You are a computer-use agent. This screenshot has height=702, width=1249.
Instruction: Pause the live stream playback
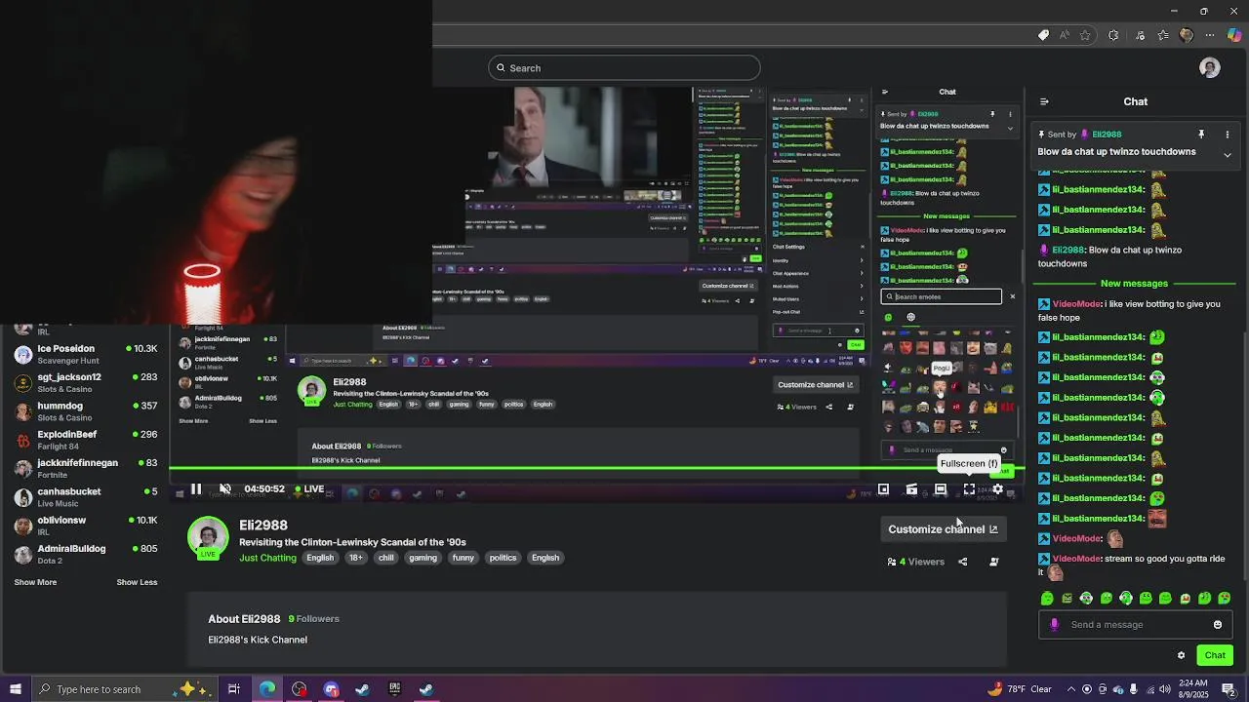[195, 489]
